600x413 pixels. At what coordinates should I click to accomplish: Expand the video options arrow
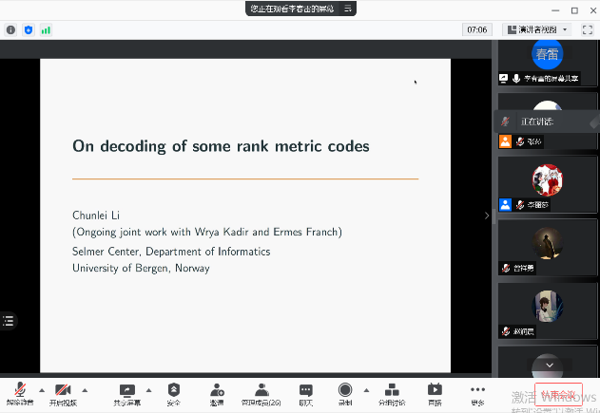pyautogui.click(x=85, y=389)
